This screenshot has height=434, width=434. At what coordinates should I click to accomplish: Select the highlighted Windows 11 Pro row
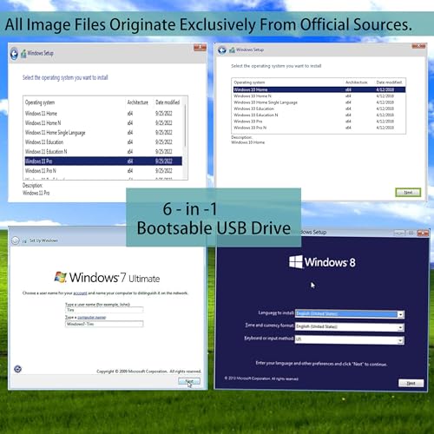point(103,161)
